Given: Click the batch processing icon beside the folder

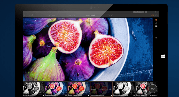Looking at the screenshot, I should 29,15.
